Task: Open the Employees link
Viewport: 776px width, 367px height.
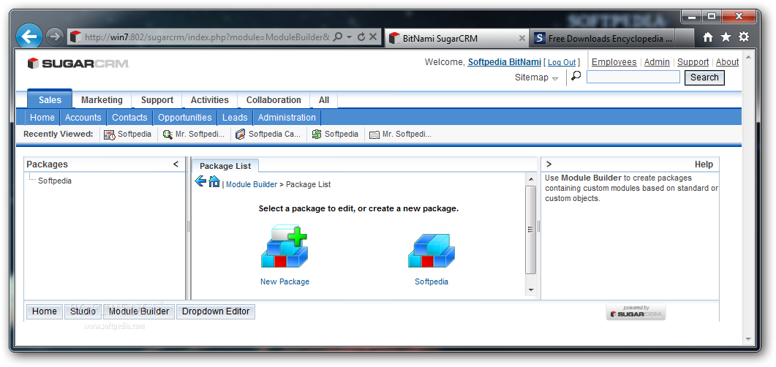Action: point(614,62)
